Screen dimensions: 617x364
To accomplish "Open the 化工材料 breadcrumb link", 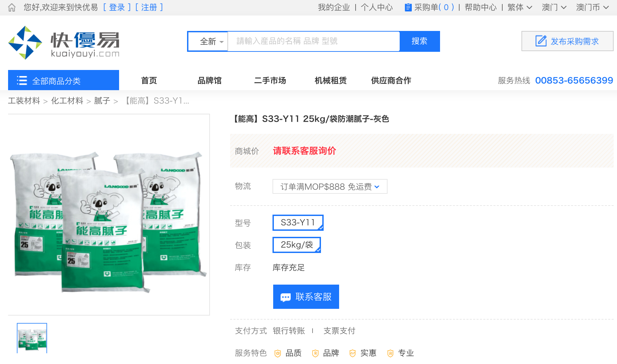I will (67, 101).
